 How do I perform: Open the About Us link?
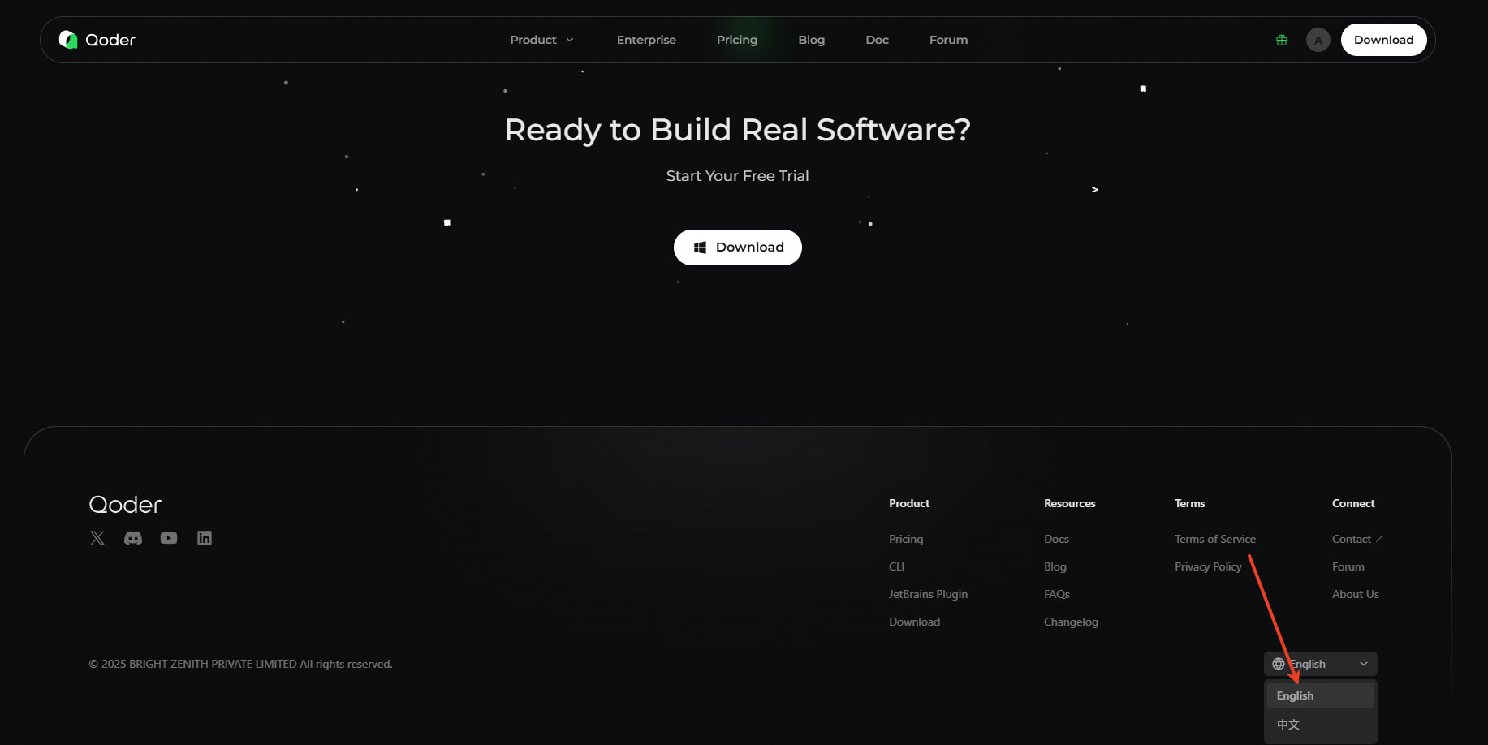coord(1356,594)
